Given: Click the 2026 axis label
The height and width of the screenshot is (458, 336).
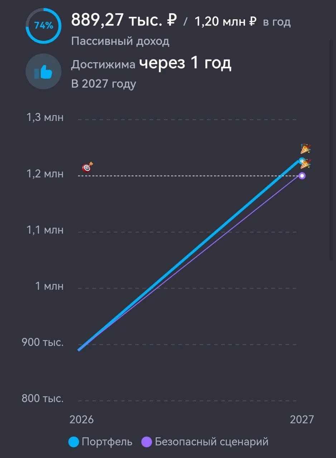Looking at the screenshot, I should [82, 419].
